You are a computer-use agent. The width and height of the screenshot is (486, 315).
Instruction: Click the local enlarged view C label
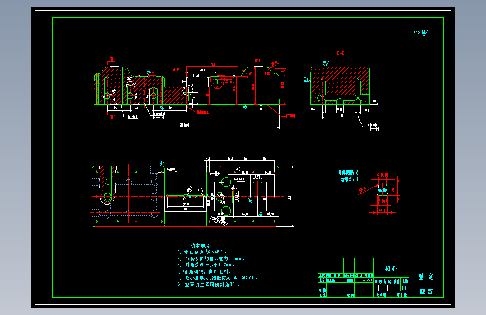coord(348,173)
